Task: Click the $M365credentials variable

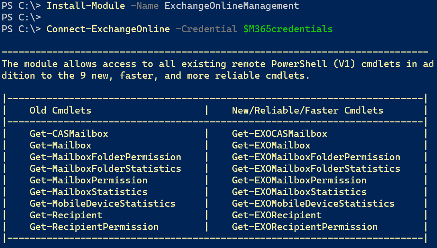Action: [288, 29]
